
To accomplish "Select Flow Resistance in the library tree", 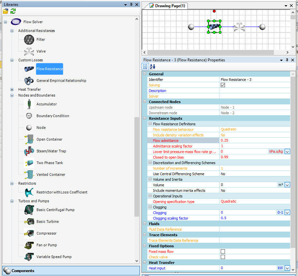I will (50, 69).
